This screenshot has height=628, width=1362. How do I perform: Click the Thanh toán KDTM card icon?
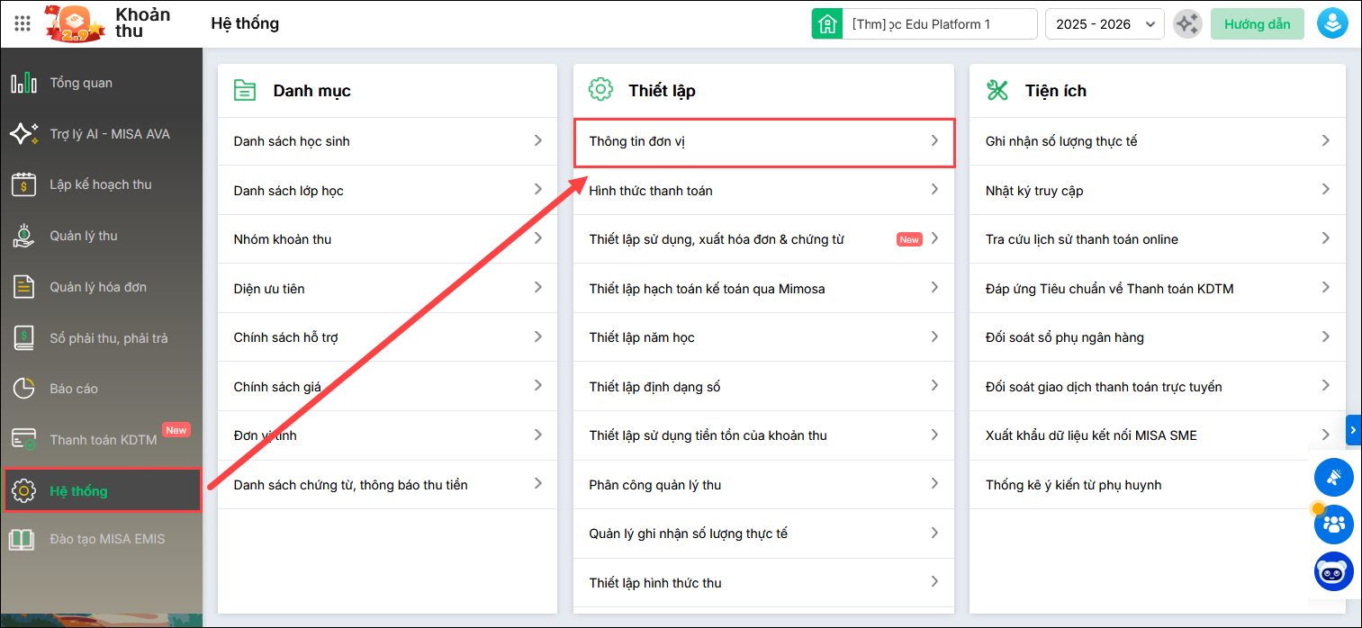point(23,440)
